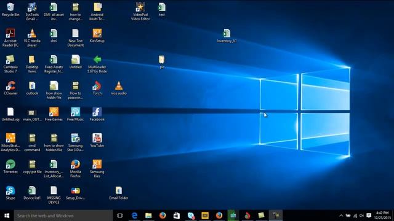Select the outlook desktop icon
This screenshot has height=221, width=394.
32,88
